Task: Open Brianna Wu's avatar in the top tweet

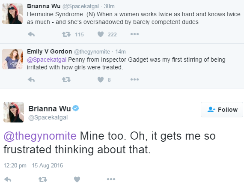Action: [x=12, y=14]
